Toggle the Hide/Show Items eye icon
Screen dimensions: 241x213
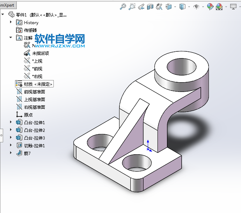(196, 7)
